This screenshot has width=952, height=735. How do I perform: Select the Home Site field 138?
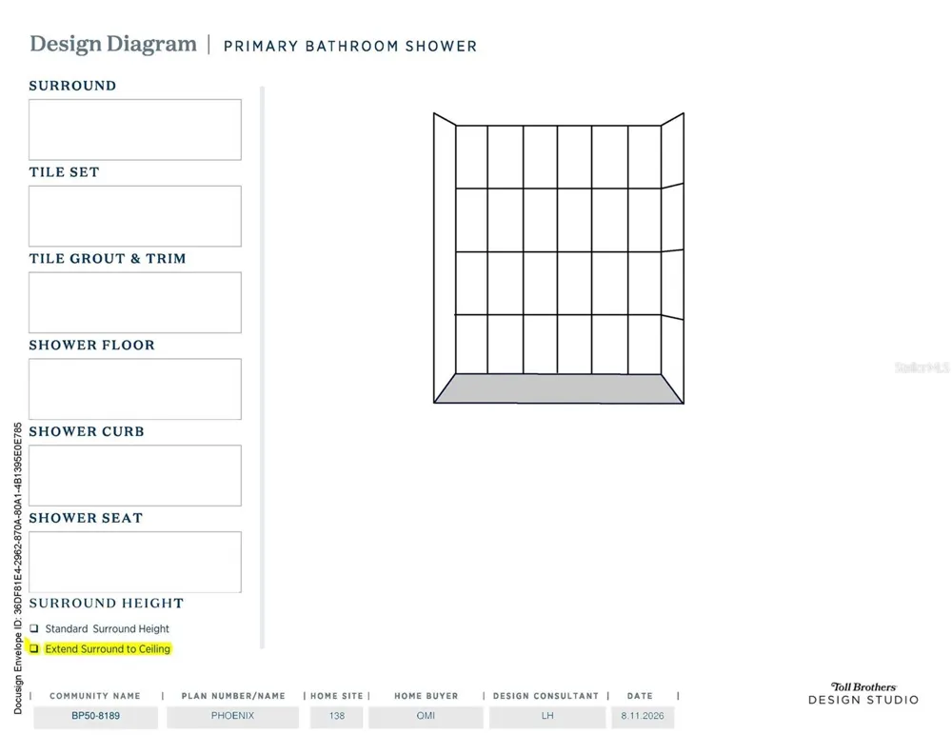pos(336,716)
